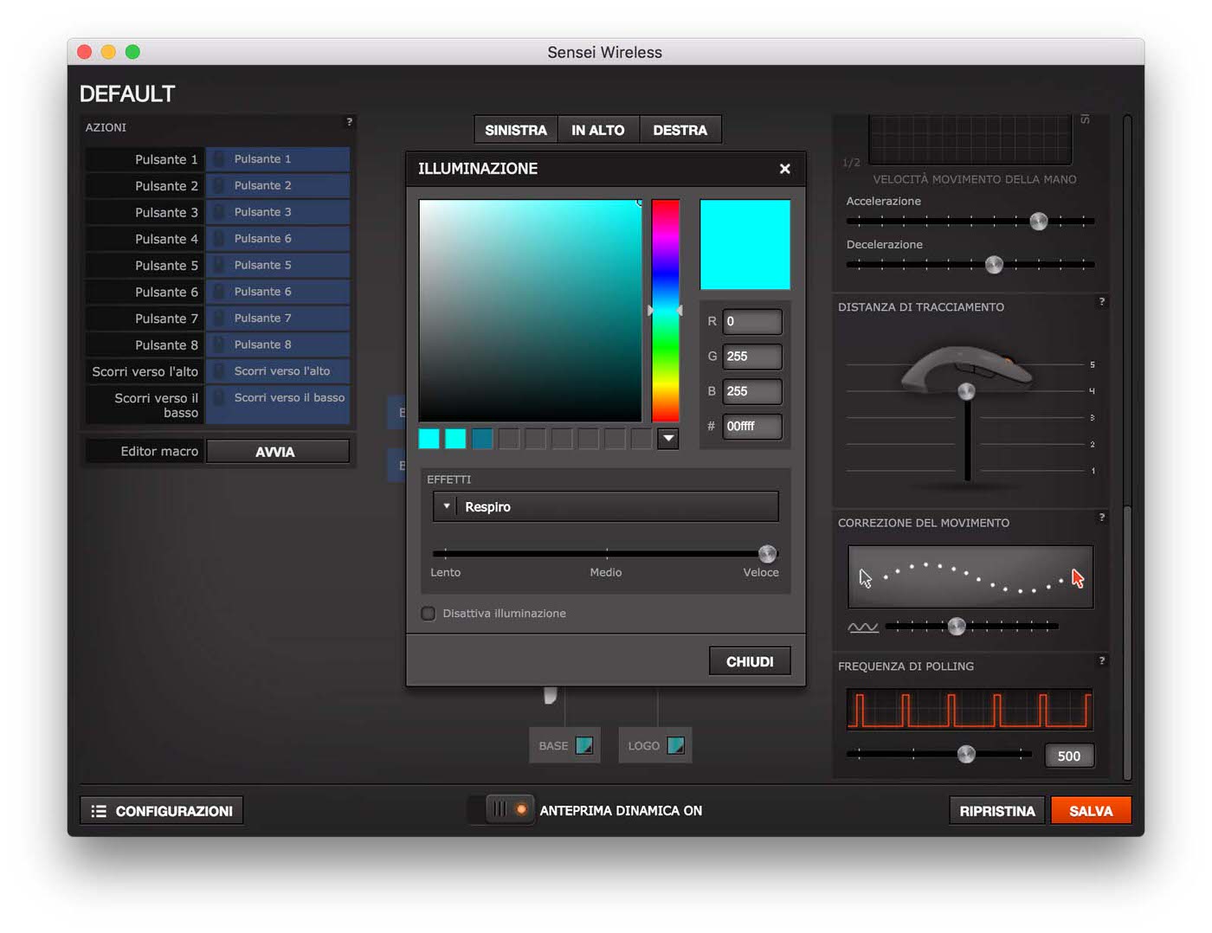Click RIPRISTINA to reset settings
The height and width of the screenshot is (933, 1212).
[997, 811]
